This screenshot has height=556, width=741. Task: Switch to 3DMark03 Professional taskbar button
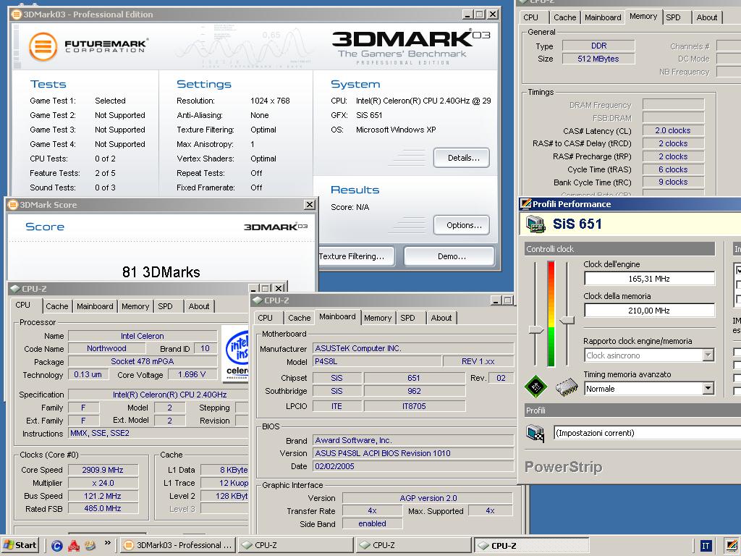pyautogui.click(x=177, y=545)
